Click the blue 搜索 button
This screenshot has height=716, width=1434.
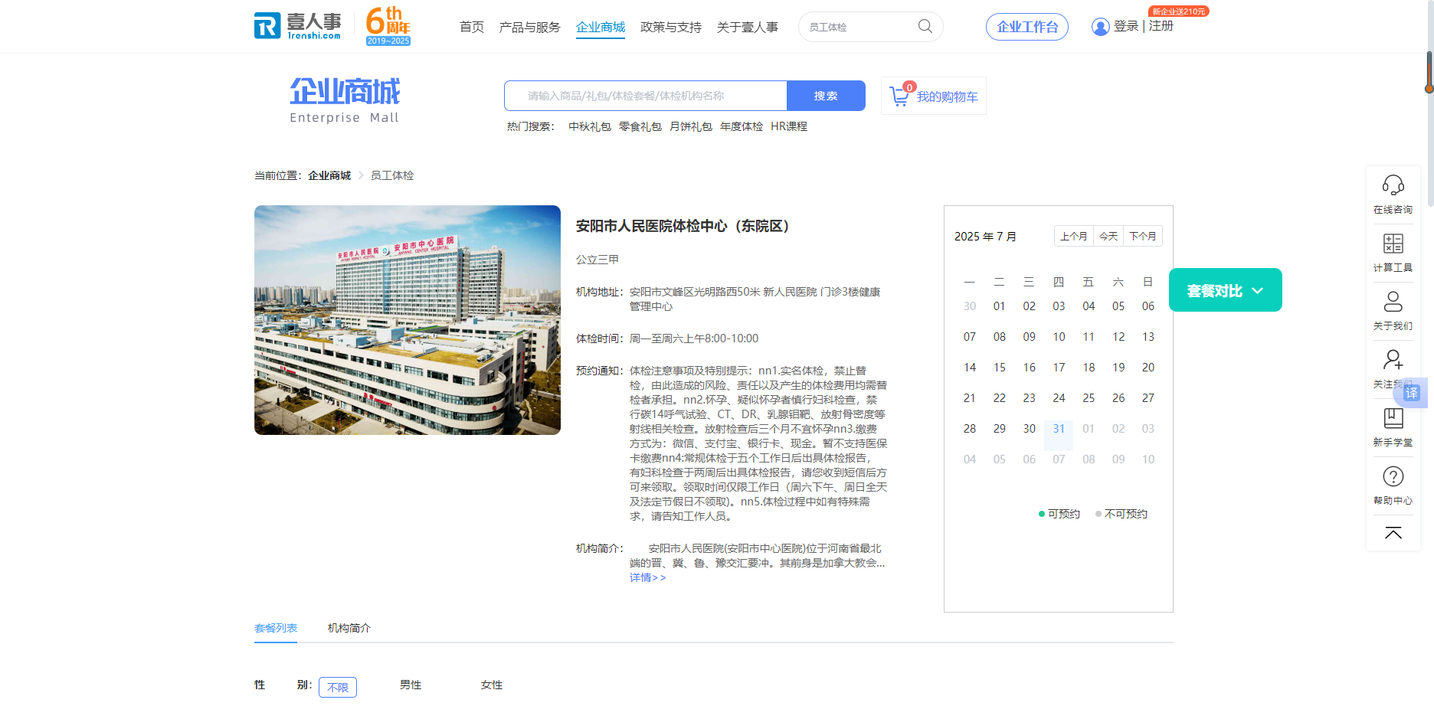coord(826,96)
